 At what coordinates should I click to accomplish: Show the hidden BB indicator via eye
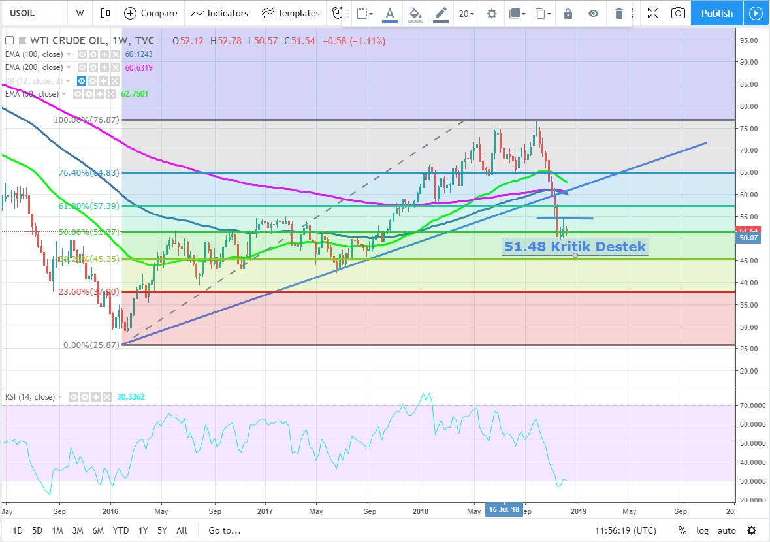tap(82, 80)
